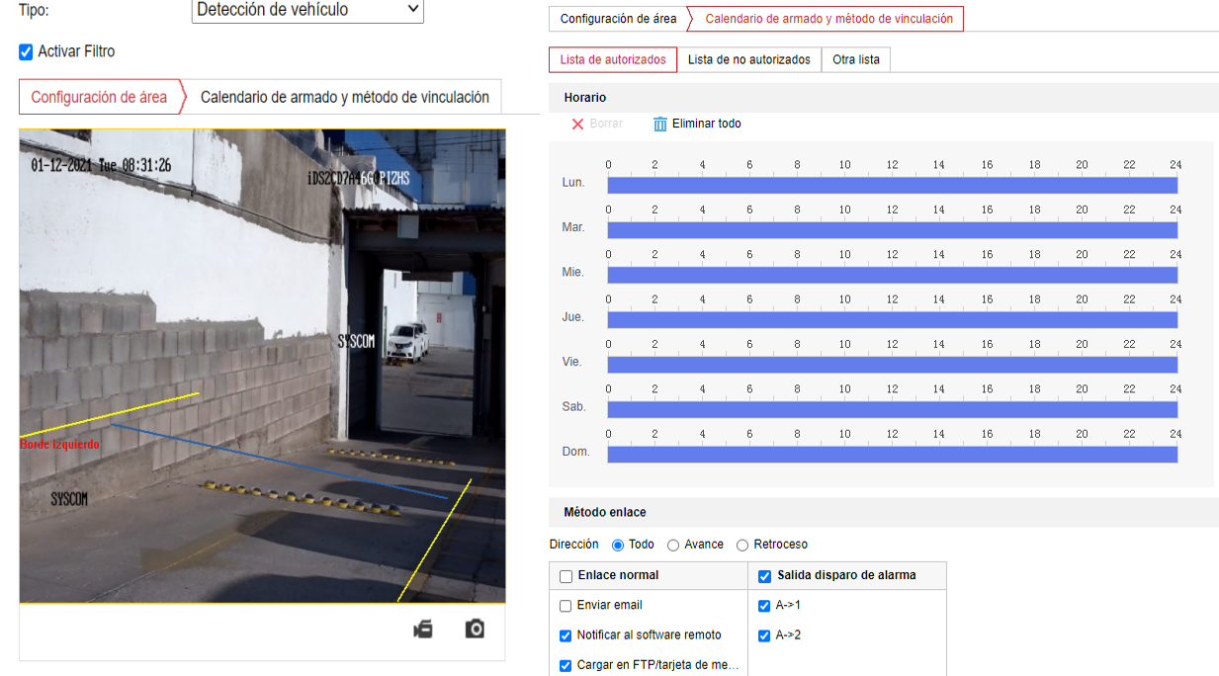Select the Todo direction radio button
The width and height of the screenshot is (1219, 676).
coord(618,546)
